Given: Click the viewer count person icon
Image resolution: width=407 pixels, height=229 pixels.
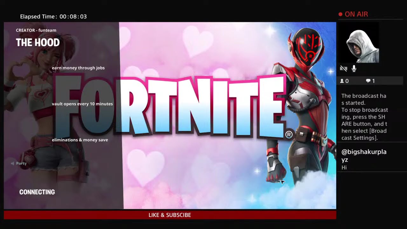Looking at the screenshot, I should click(342, 81).
